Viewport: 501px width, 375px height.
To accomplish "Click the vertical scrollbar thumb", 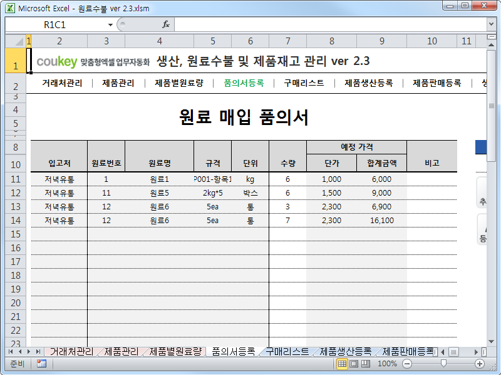I will 491,106.
